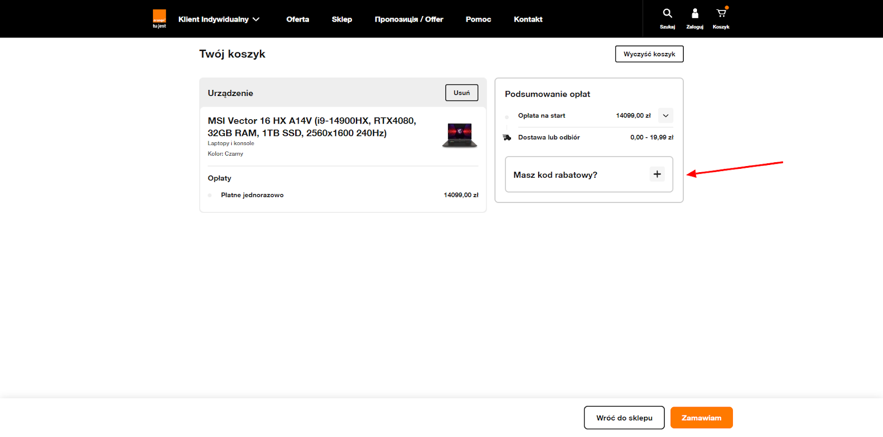Select the Kolor: Czarny text

[225, 154]
